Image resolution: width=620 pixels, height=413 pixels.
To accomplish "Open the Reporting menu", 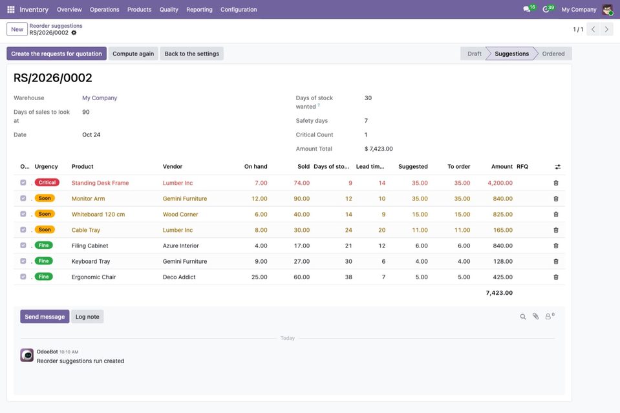I will point(199,10).
